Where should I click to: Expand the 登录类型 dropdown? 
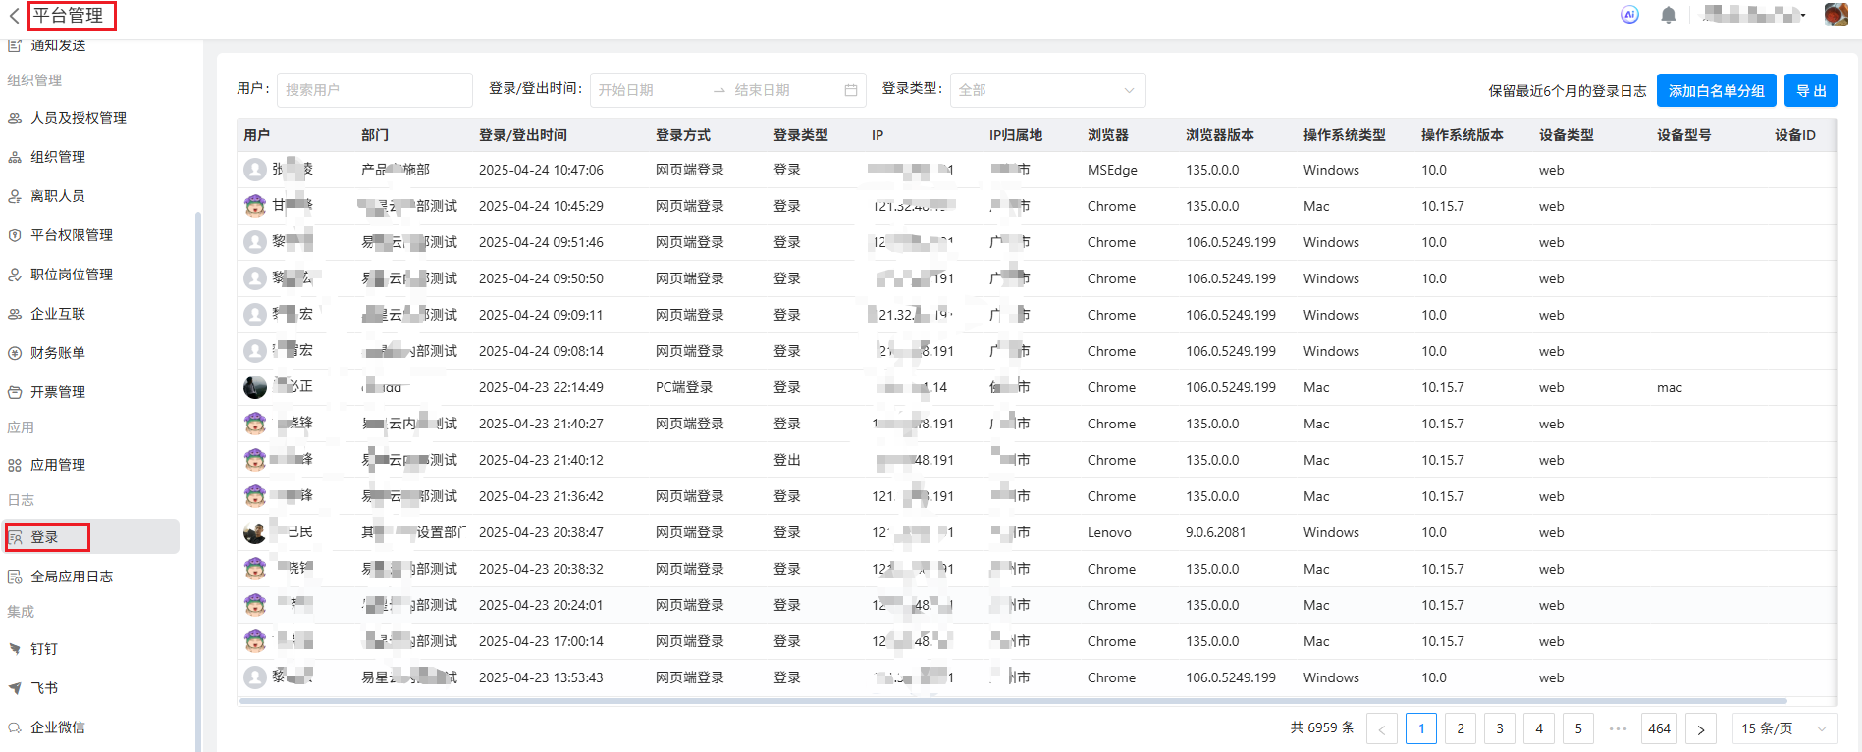click(1047, 90)
